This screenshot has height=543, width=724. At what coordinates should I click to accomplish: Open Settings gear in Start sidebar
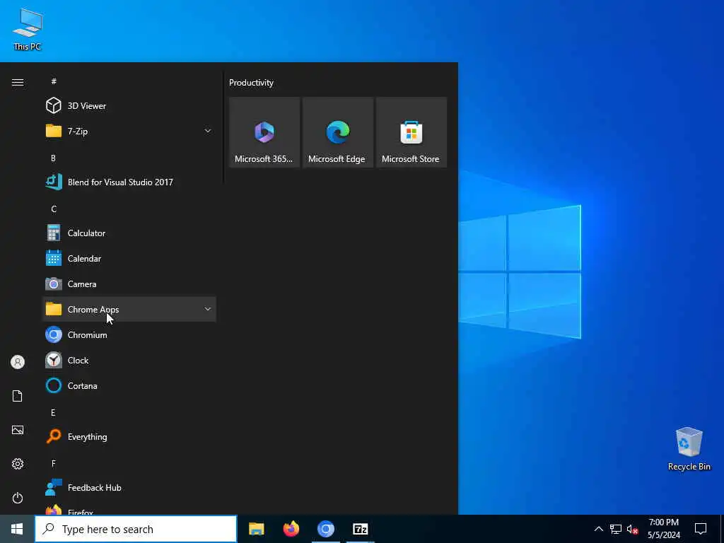coord(18,464)
